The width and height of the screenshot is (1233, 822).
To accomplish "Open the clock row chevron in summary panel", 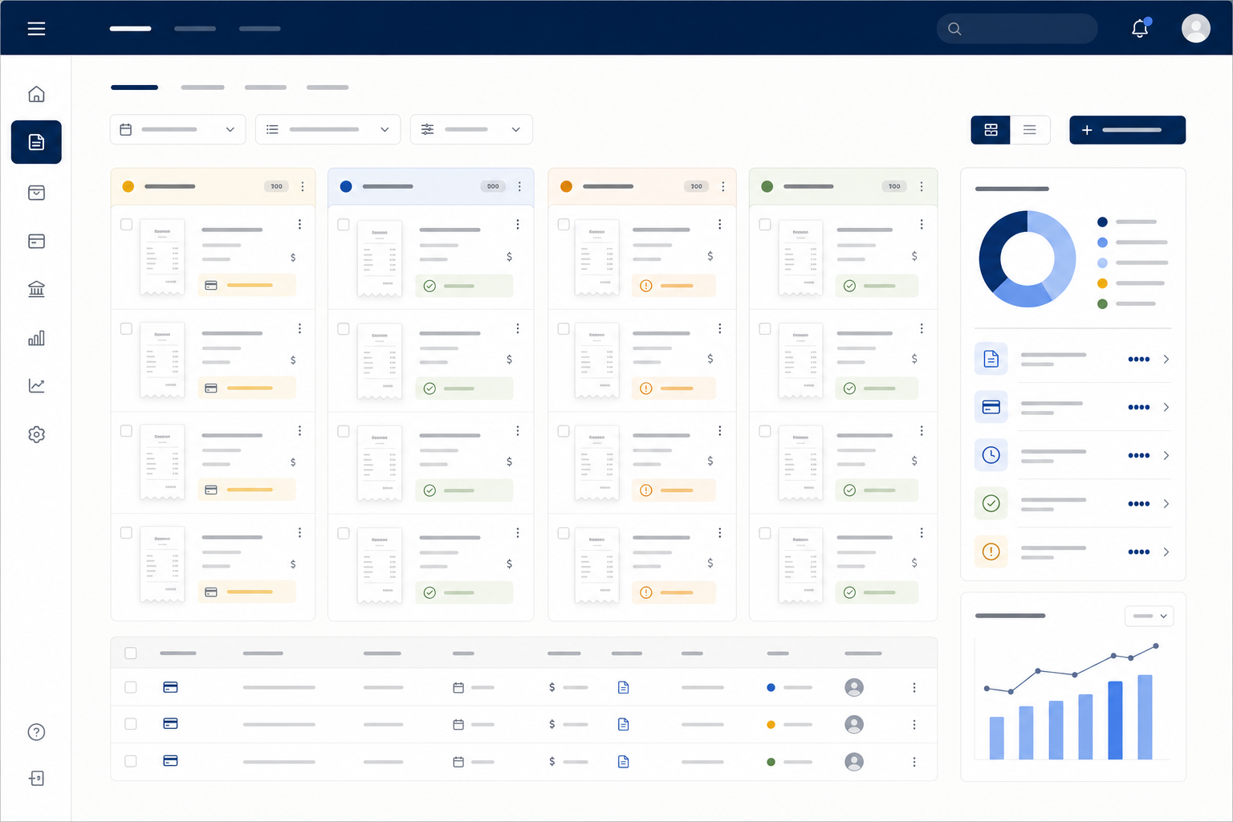I will click(x=1166, y=455).
